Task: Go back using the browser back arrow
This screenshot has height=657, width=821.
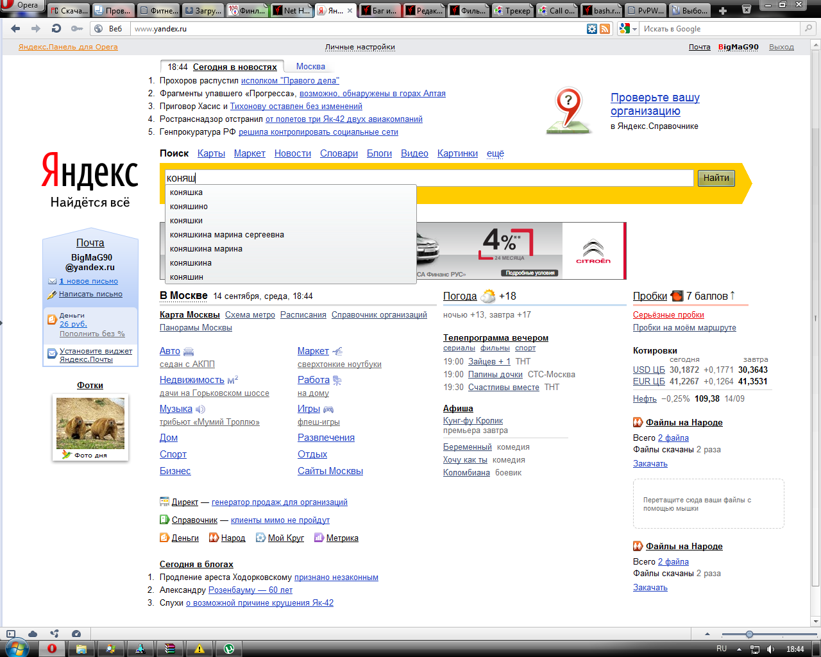Action: coord(15,29)
